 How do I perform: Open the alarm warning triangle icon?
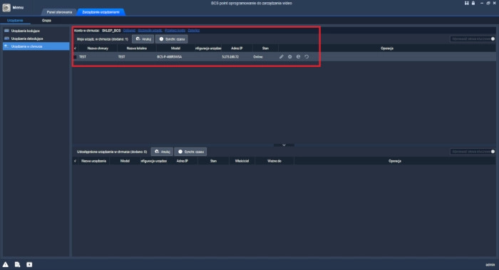pyautogui.click(x=6, y=264)
